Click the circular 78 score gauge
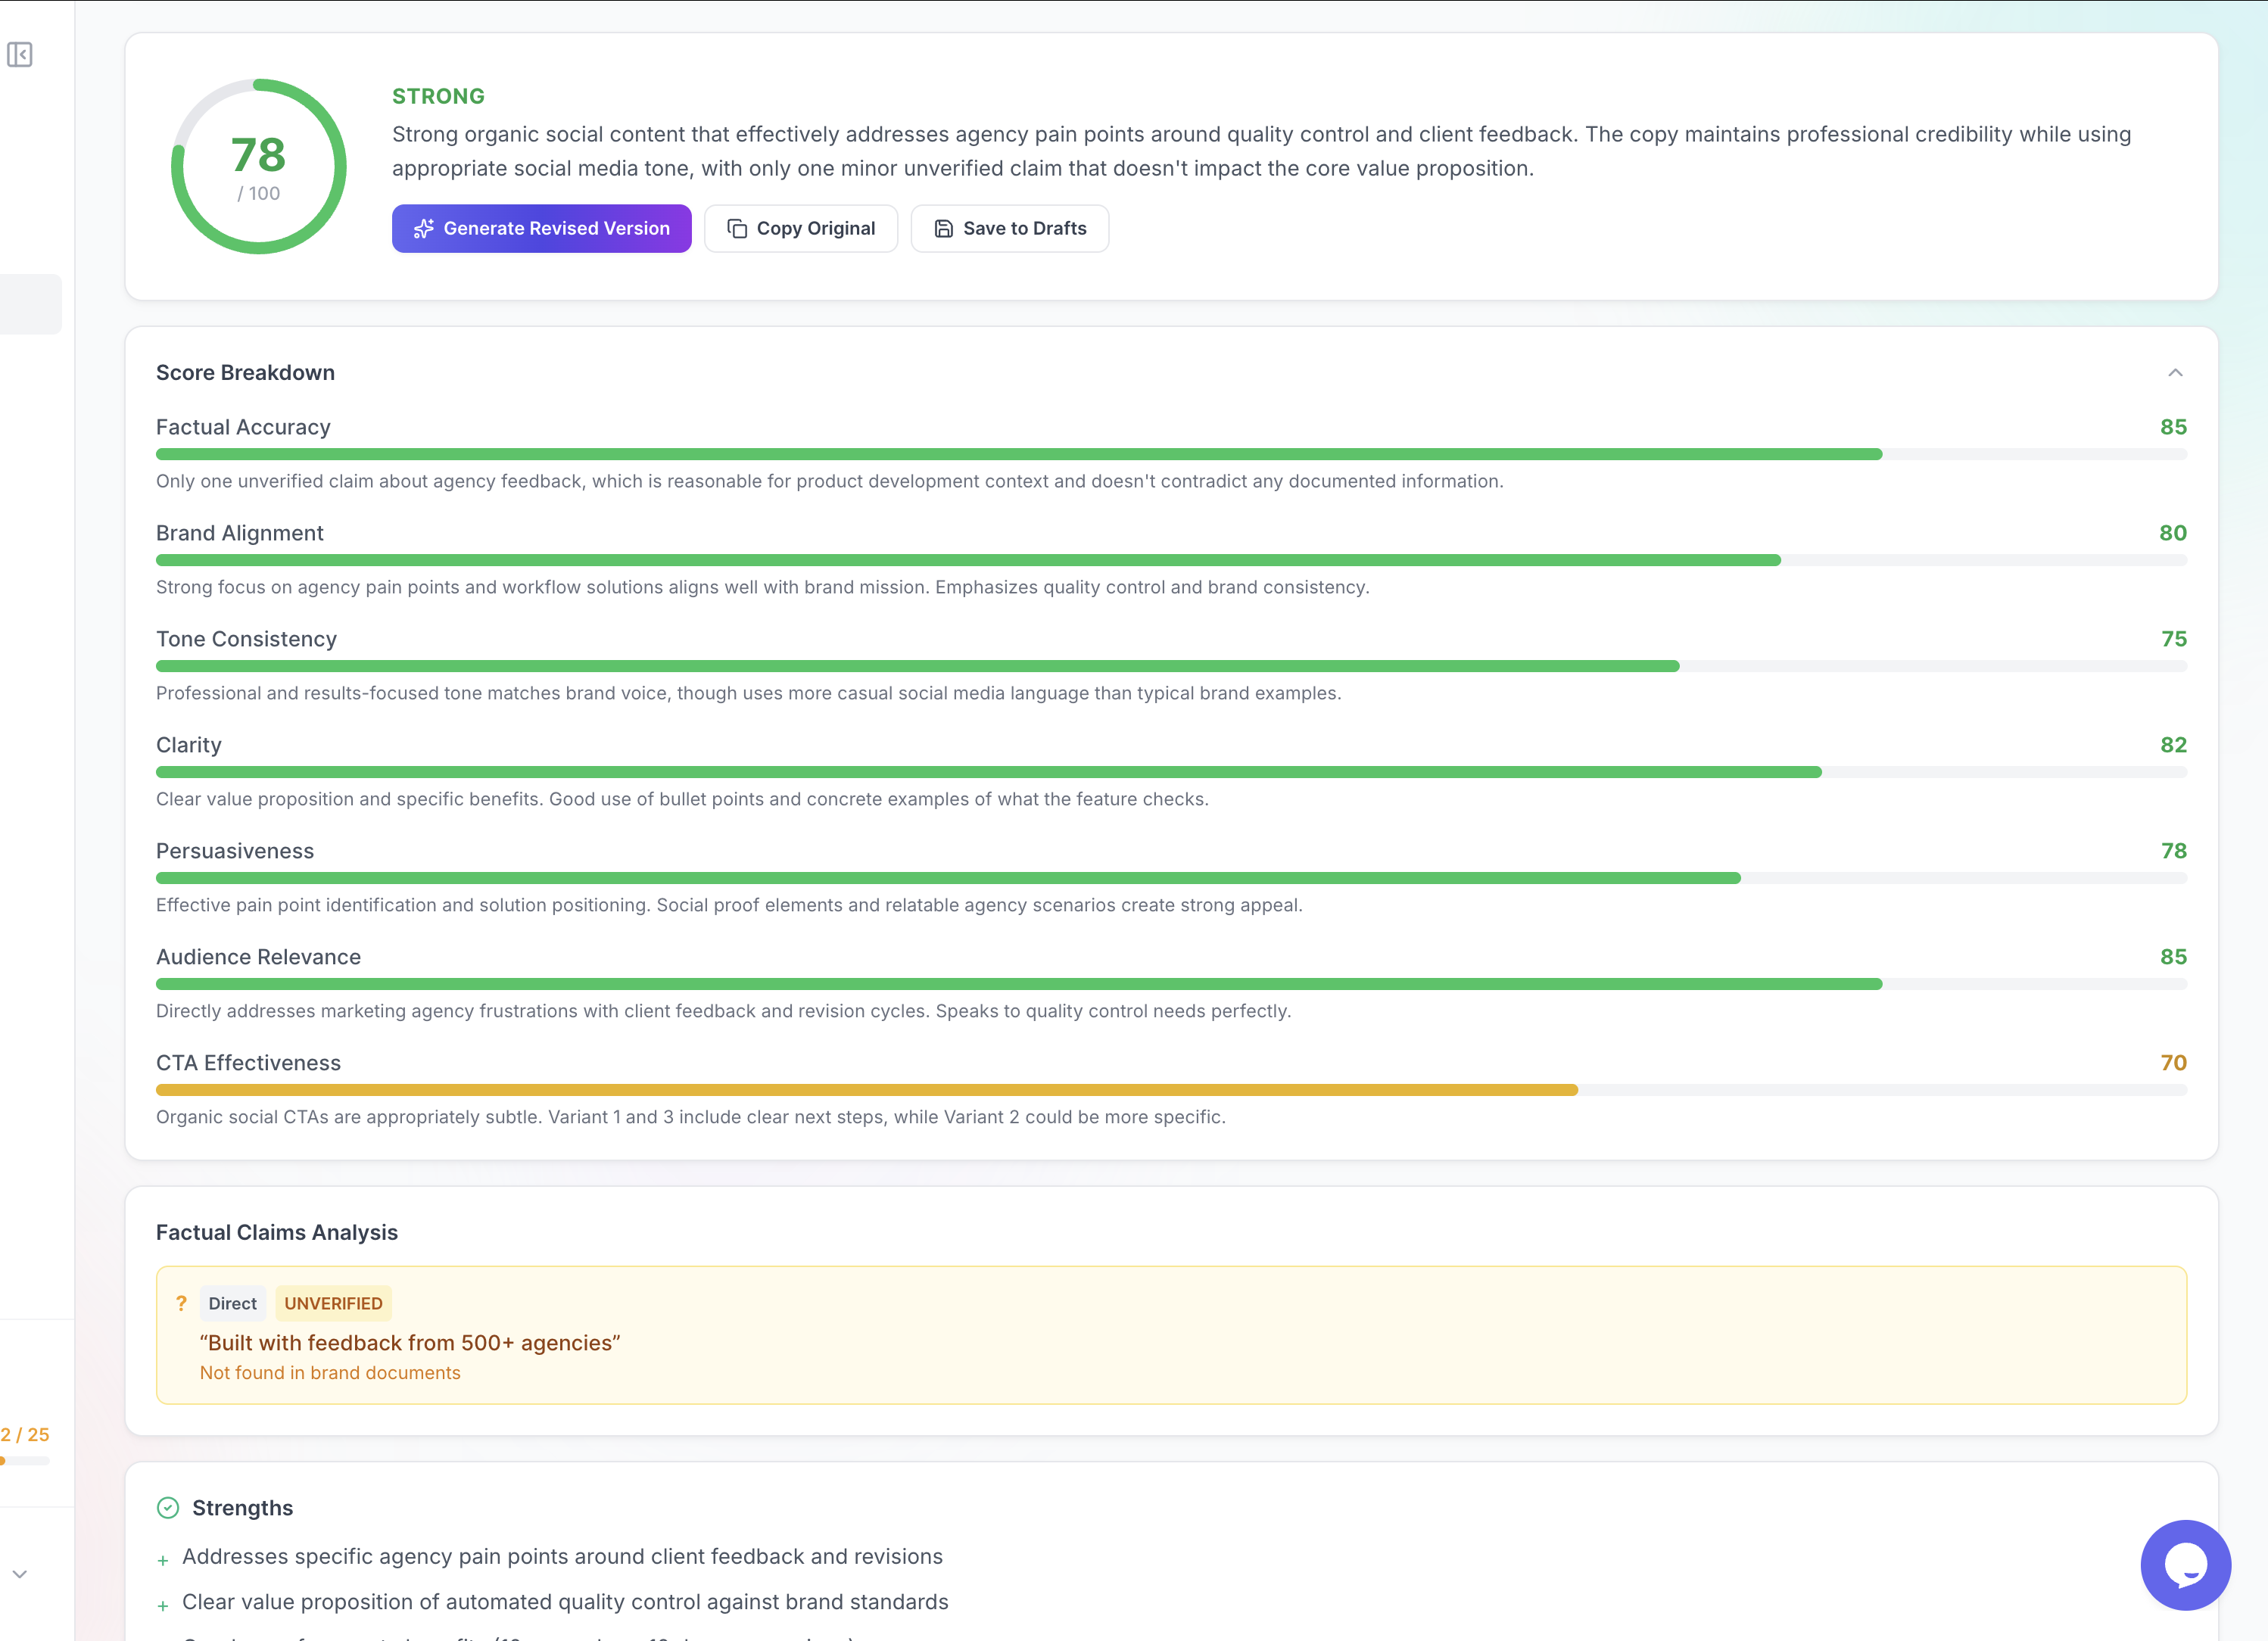The height and width of the screenshot is (1641, 2268). click(x=259, y=166)
